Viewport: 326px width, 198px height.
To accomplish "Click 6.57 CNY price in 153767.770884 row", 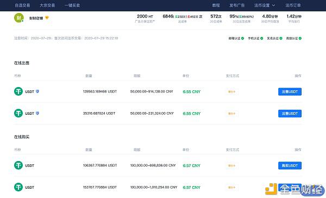I will [x=192, y=187].
